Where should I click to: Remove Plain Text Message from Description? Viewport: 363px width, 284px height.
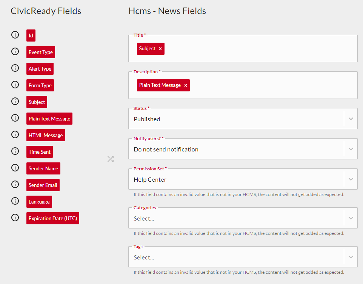(185, 85)
